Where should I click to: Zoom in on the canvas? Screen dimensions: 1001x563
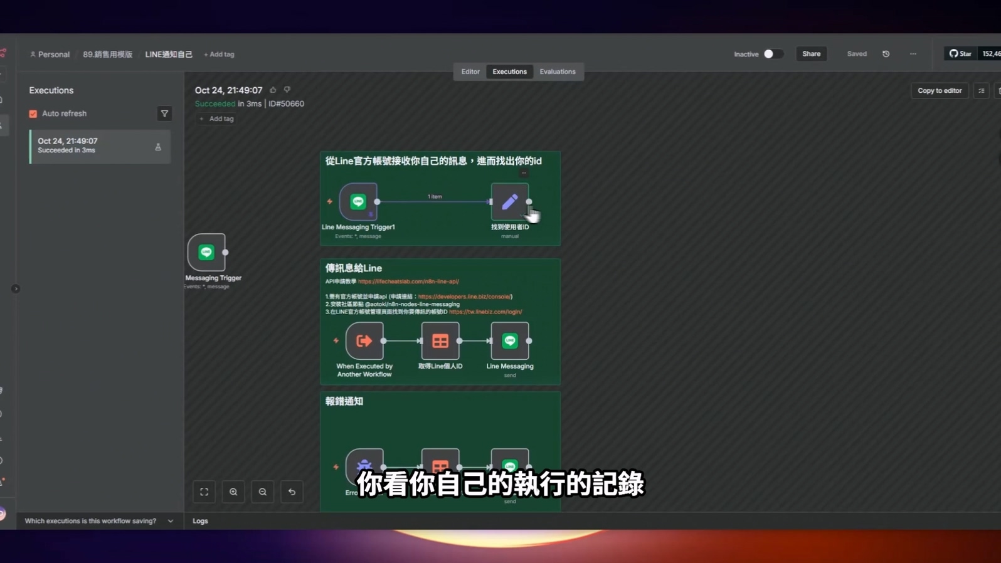[233, 492]
